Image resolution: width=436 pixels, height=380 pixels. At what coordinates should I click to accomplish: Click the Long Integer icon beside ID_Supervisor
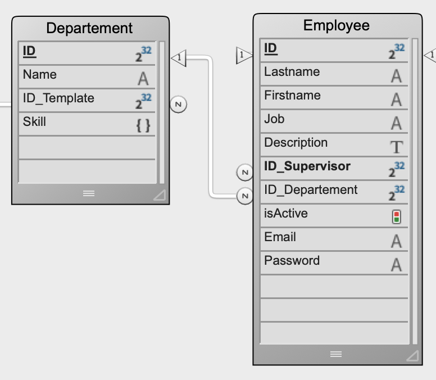click(396, 169)
